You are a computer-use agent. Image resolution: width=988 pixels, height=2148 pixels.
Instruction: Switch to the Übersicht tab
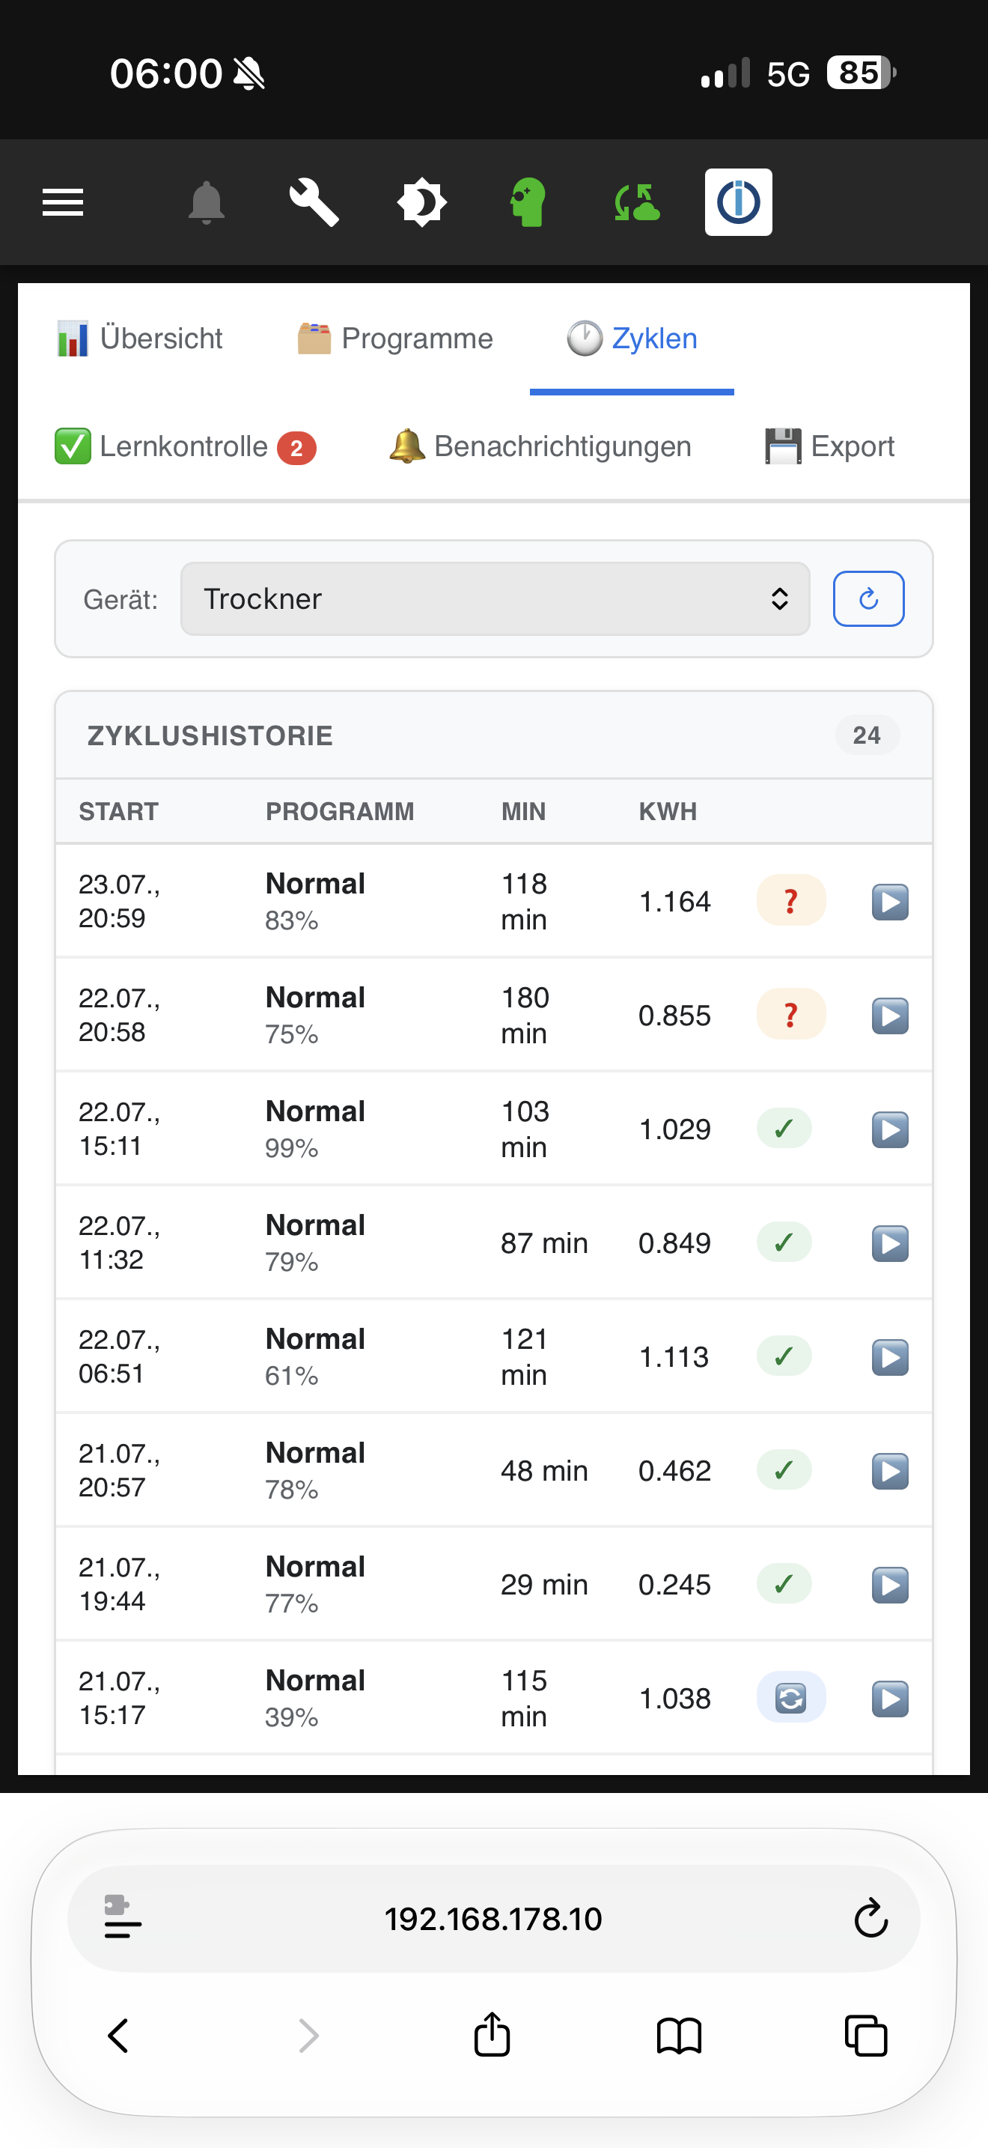[140, 339]
